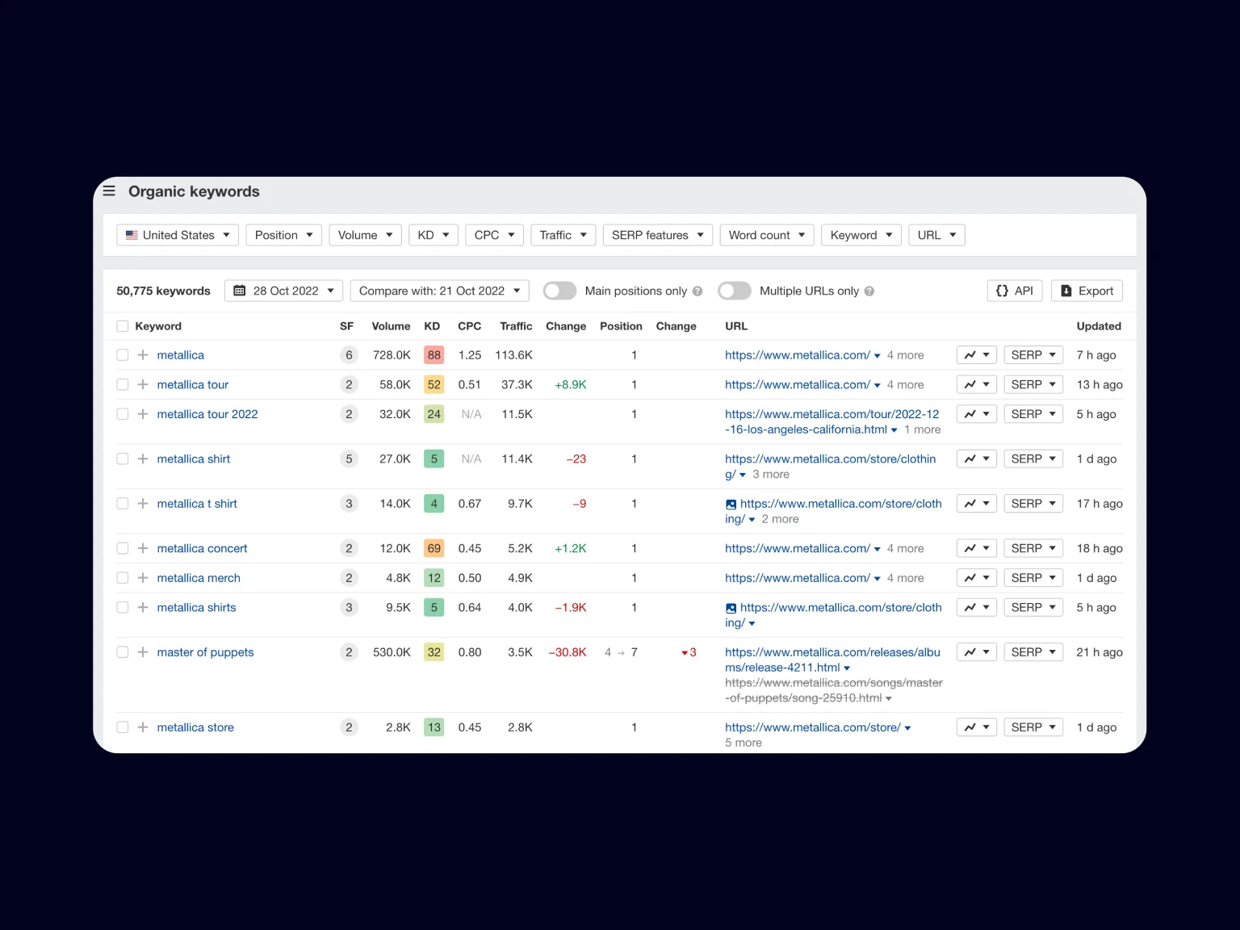
Task: Toggle Multiple URLs only switch
Action: (735, 291)
